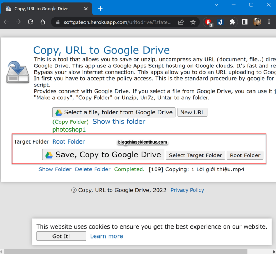Click the New URL button
The image size is (276, 254).
pyautogui.click(x=192, y=112)
